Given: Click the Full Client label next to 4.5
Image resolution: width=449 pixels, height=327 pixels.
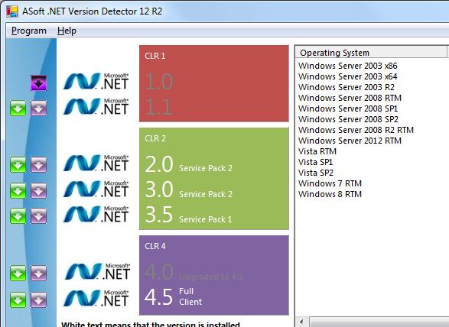Looking at the screenshot, I should point(190,296).
